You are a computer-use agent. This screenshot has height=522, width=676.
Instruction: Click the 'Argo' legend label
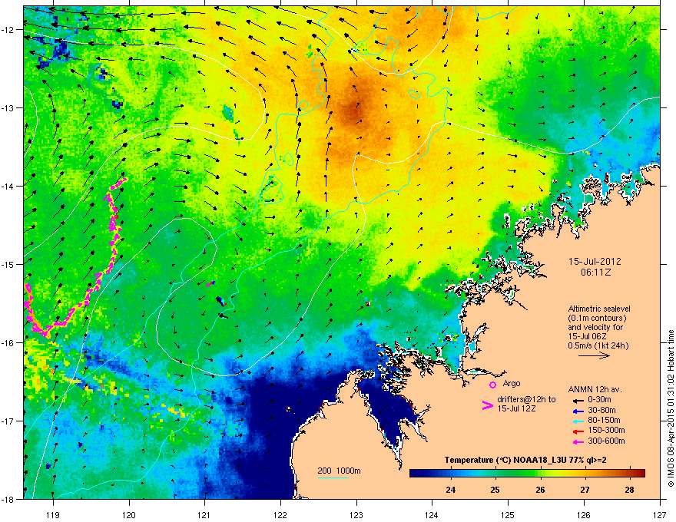point(512,383)
